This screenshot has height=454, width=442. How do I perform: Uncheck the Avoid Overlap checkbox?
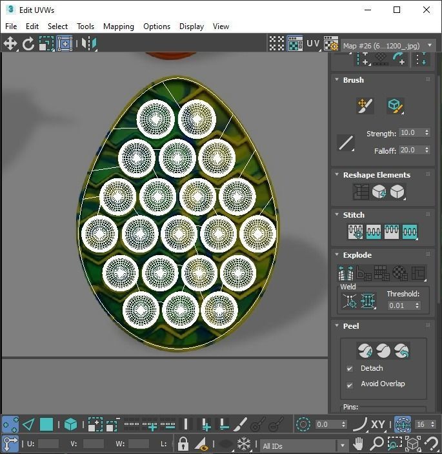point(350,385)
